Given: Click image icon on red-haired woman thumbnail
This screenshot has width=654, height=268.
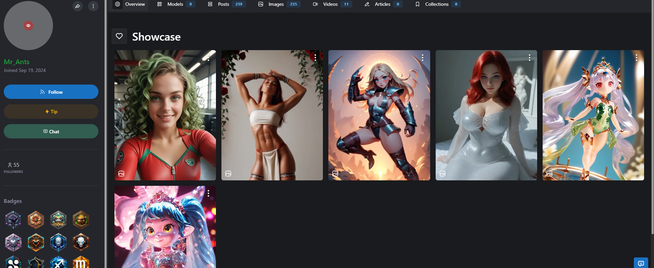Looking at the screenshot, I should 442,174.
